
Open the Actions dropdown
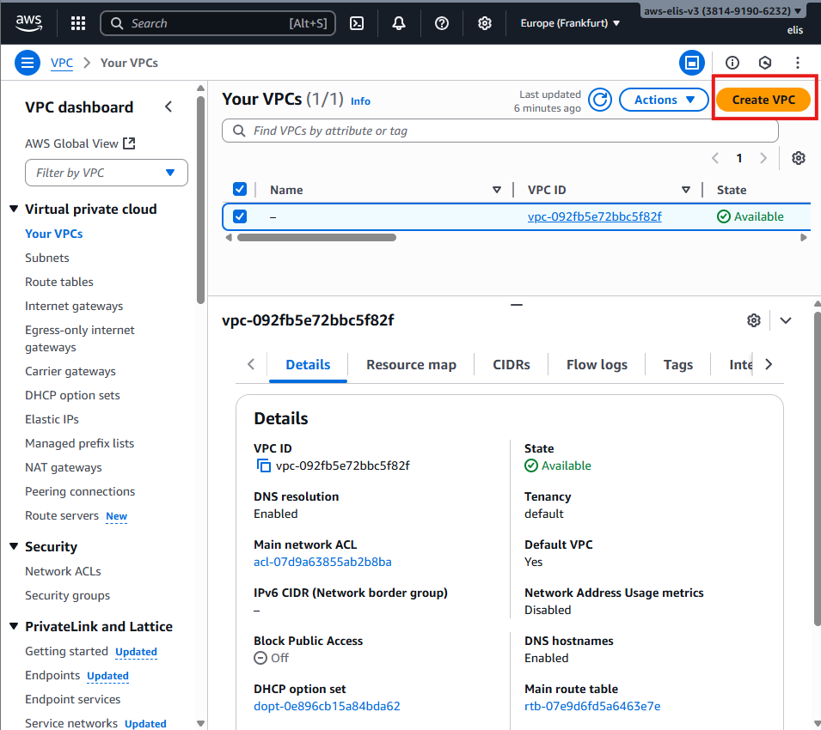click(665, 100)
